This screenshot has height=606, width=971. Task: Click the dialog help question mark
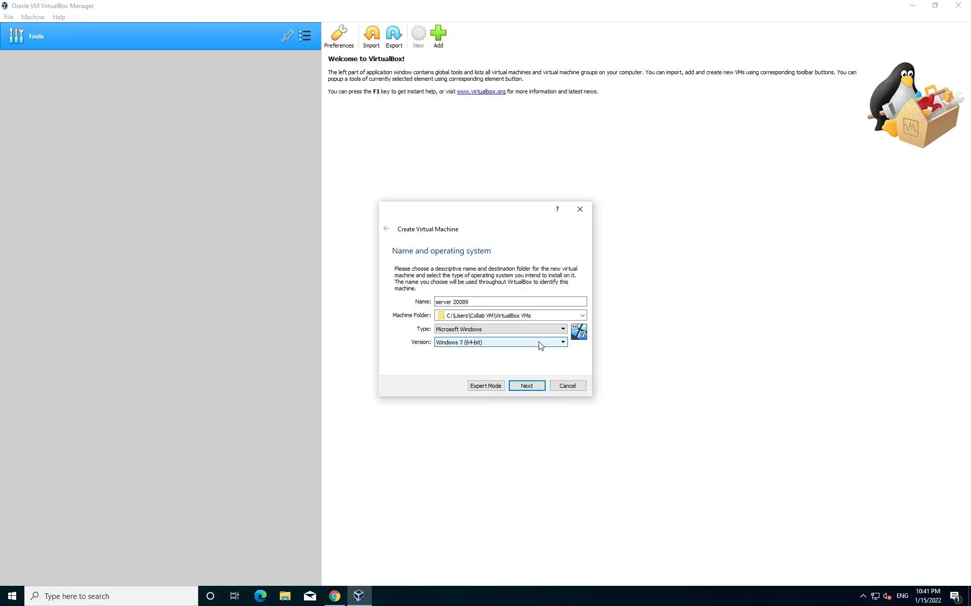(x=557, y=209)
